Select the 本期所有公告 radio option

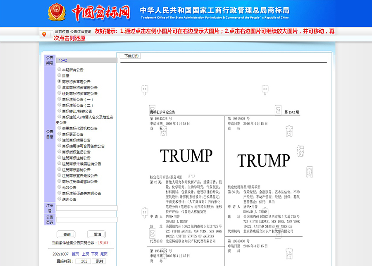pyautogui.click(x=59, y=69)
